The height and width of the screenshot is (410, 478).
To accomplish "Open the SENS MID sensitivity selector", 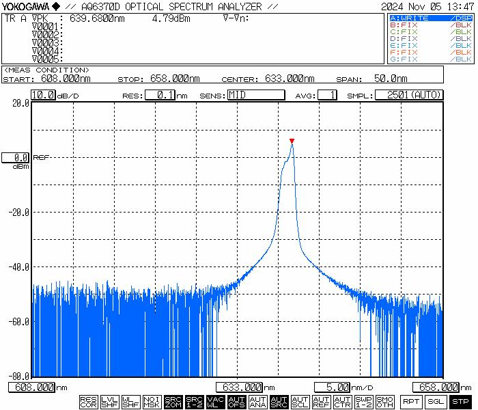I will point(255,95).
